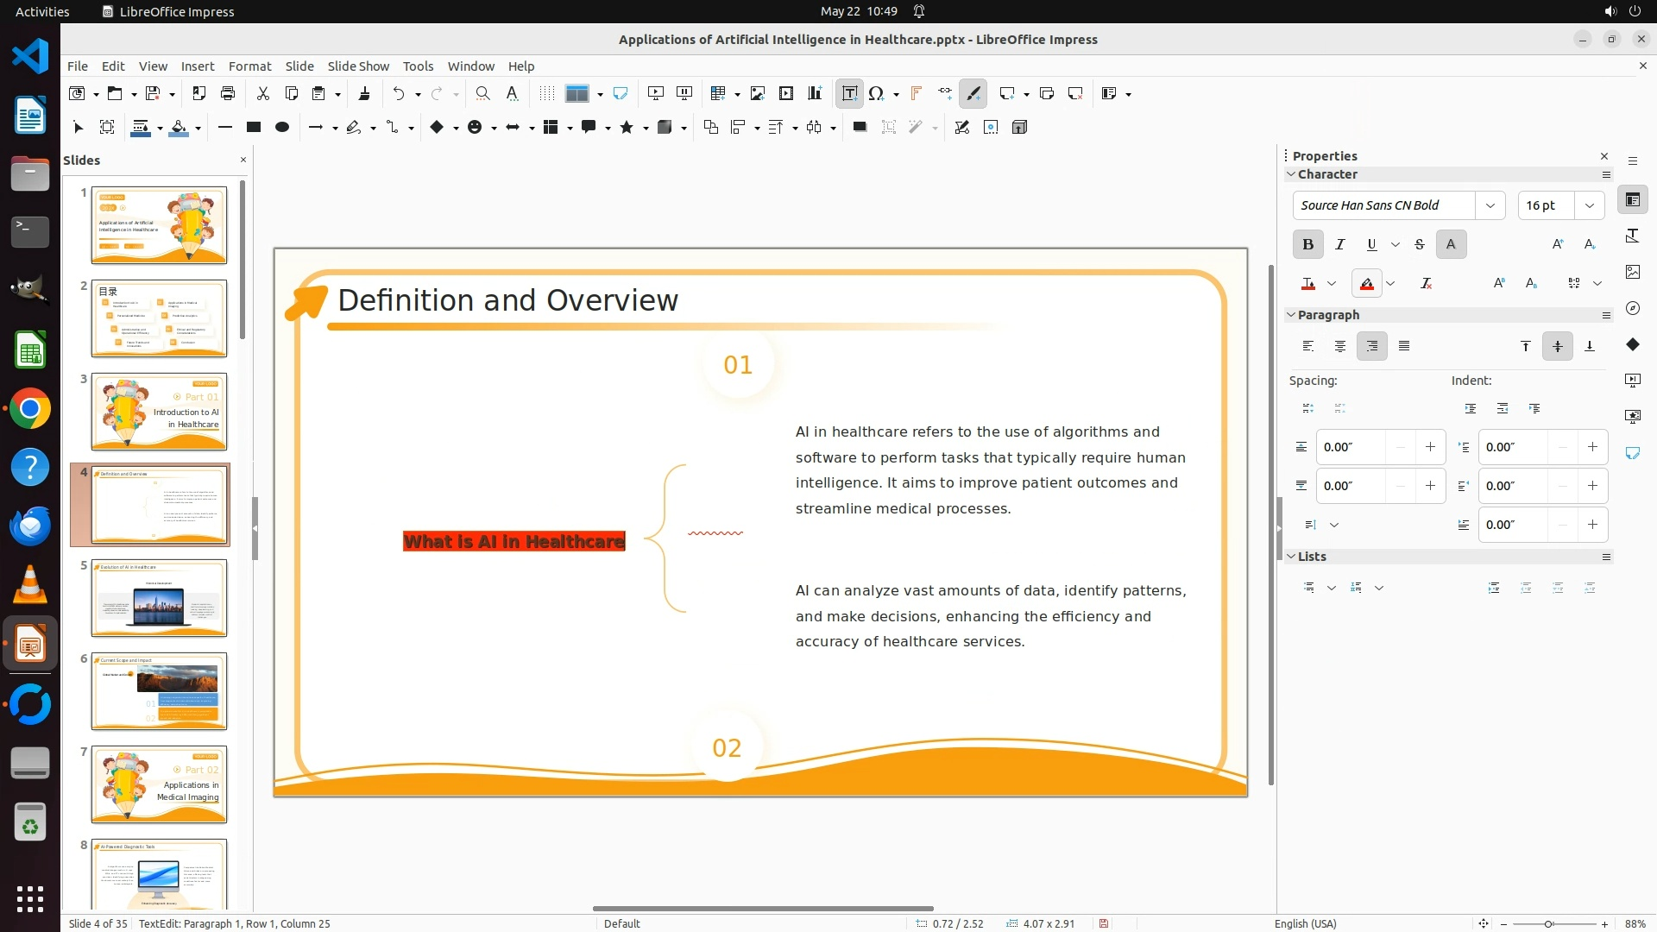The image size is (1657, 932).
Task: Click the Toggle Shadow effect icon
Action: point(860,128)
